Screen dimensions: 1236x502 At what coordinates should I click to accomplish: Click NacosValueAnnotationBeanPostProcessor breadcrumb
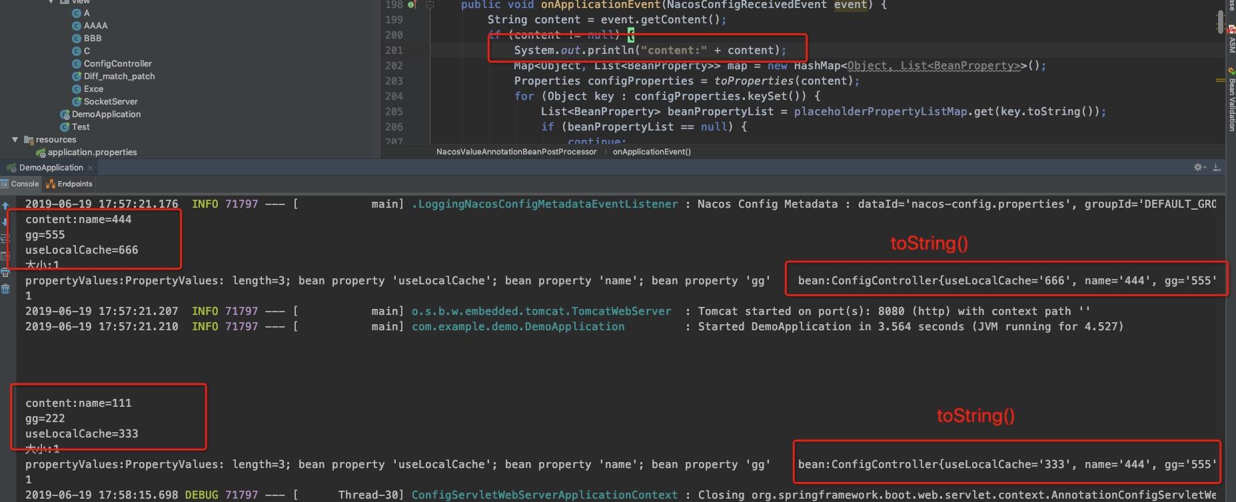tap(516, 152)
